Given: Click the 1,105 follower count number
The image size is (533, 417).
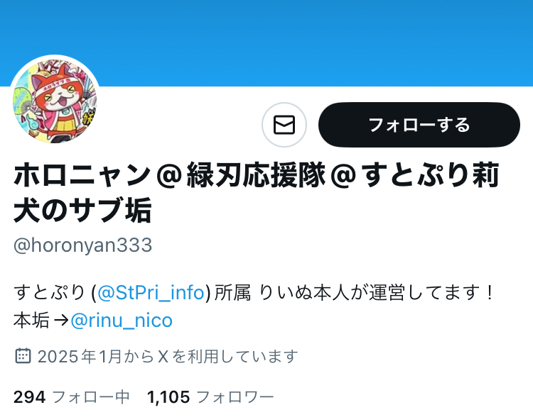Looking at the screenshot, I should (x=168, y=397).
